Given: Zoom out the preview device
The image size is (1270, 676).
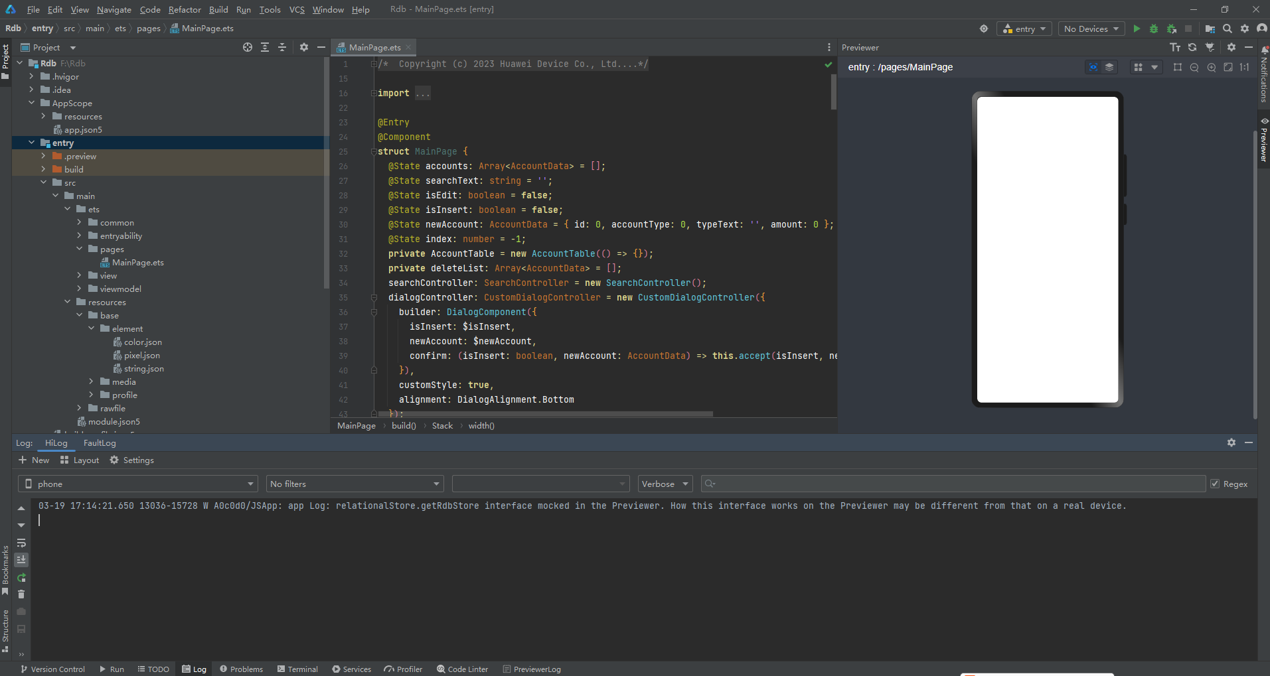Looking at the screenshot, I should (x=1194, y=67).
